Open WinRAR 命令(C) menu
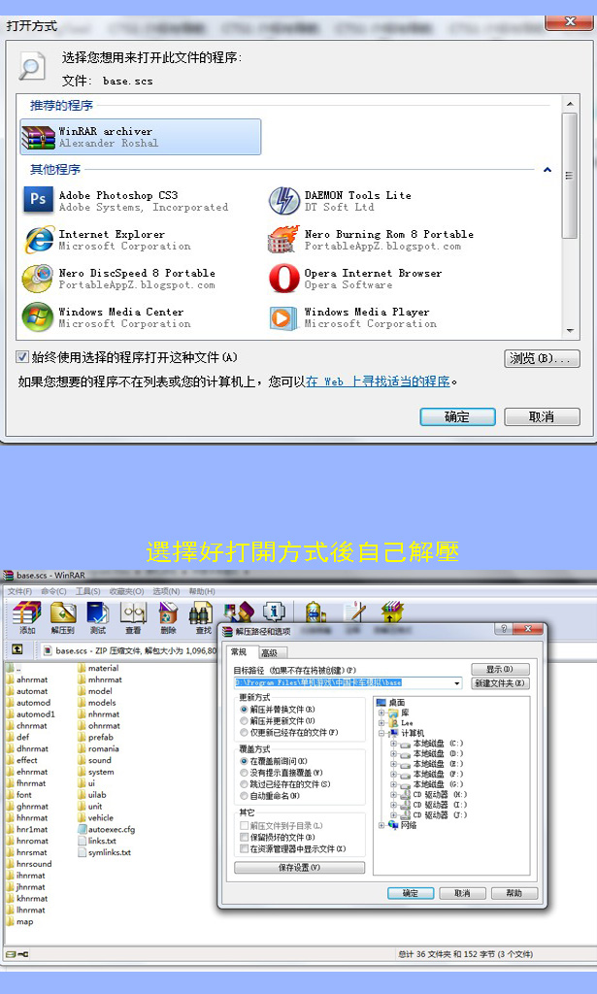The width and height of the screenshot is (597, 994). click(53, 591)
